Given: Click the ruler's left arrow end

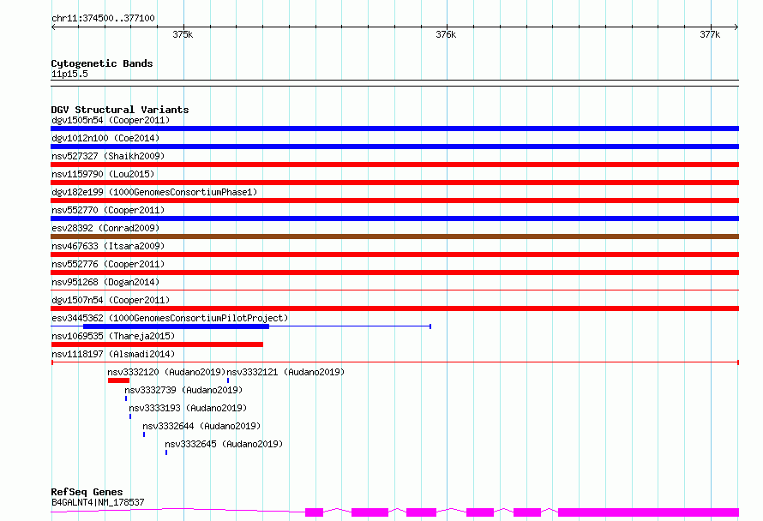Looking at the screenshot, I should coord(53,27).
